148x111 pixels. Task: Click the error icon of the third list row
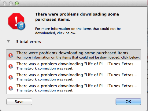[x=11, y=77]
